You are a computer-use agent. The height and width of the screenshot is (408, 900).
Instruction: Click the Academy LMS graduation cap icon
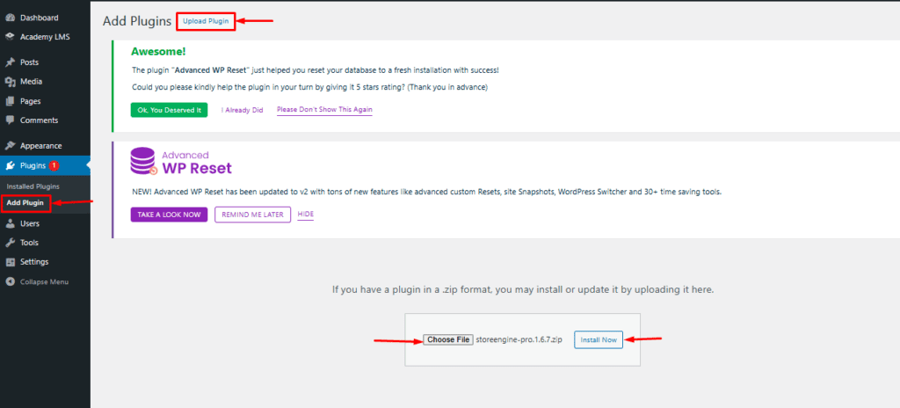pyautogui.click(x=10, y=37)
